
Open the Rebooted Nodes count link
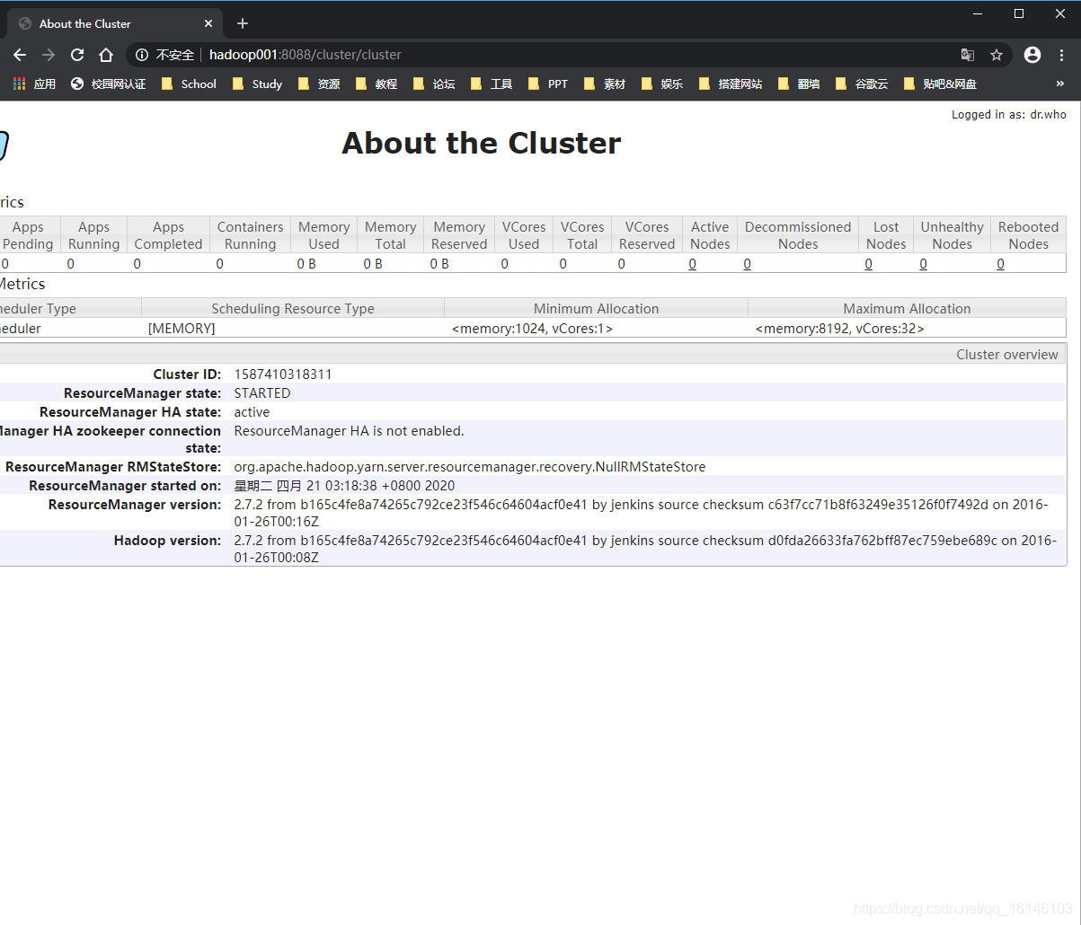[x=1001, y=264]
